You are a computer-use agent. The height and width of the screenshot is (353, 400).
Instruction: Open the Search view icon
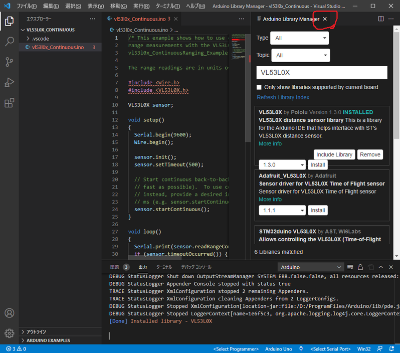pyautogui.click(x=9, y=41)
